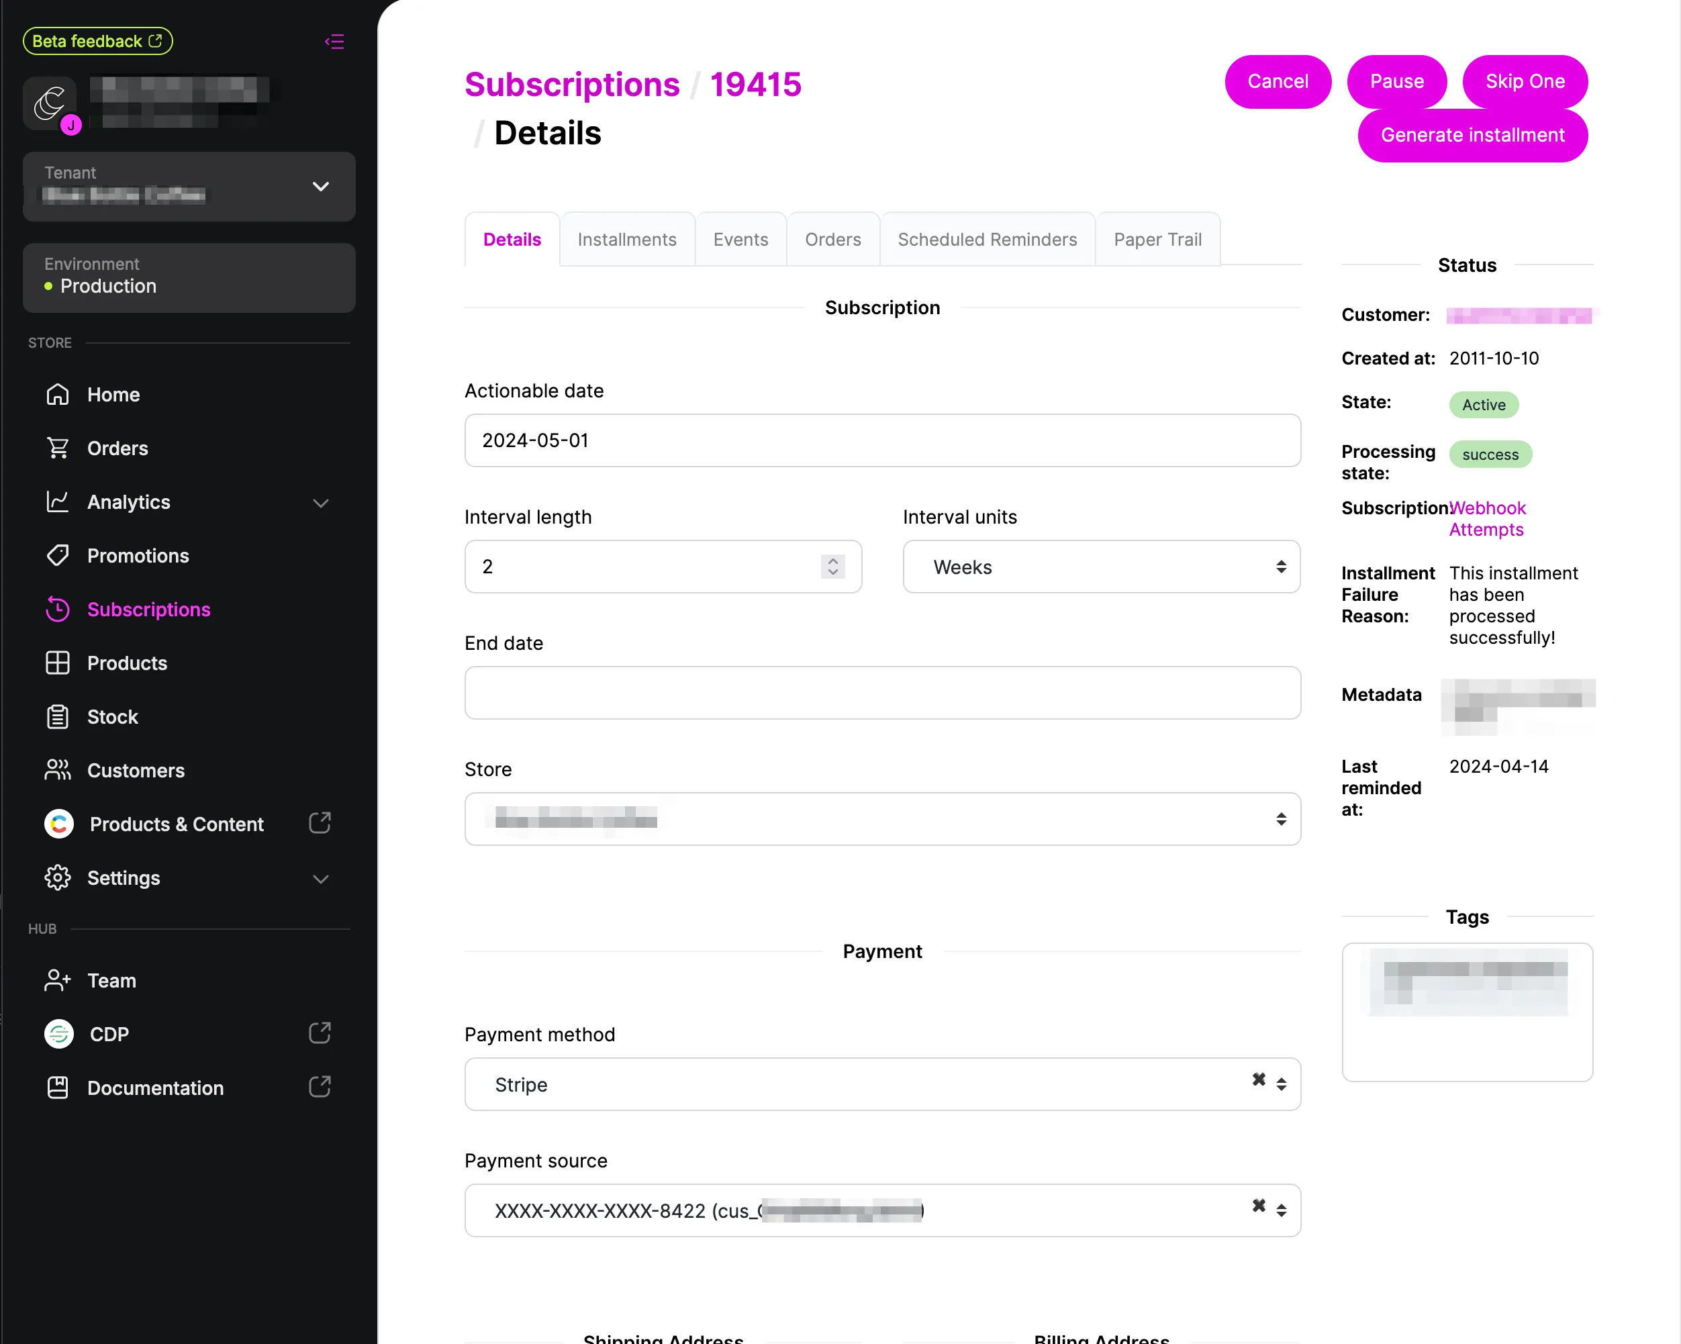Open the Home icon in the sidebar

pyautogui.click(x=58, y=395)
